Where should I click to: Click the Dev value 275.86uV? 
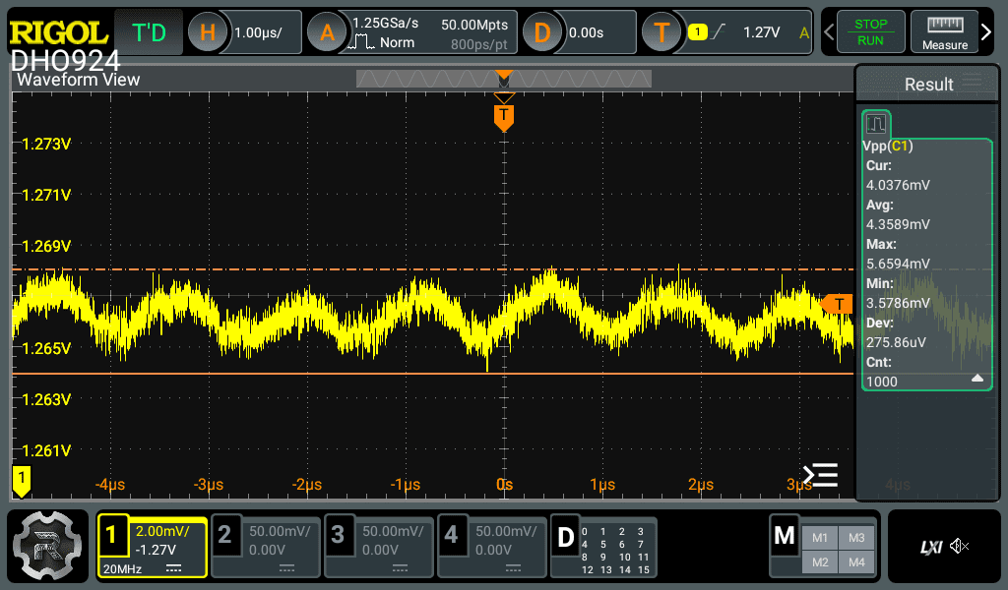[x=896, y=342]
